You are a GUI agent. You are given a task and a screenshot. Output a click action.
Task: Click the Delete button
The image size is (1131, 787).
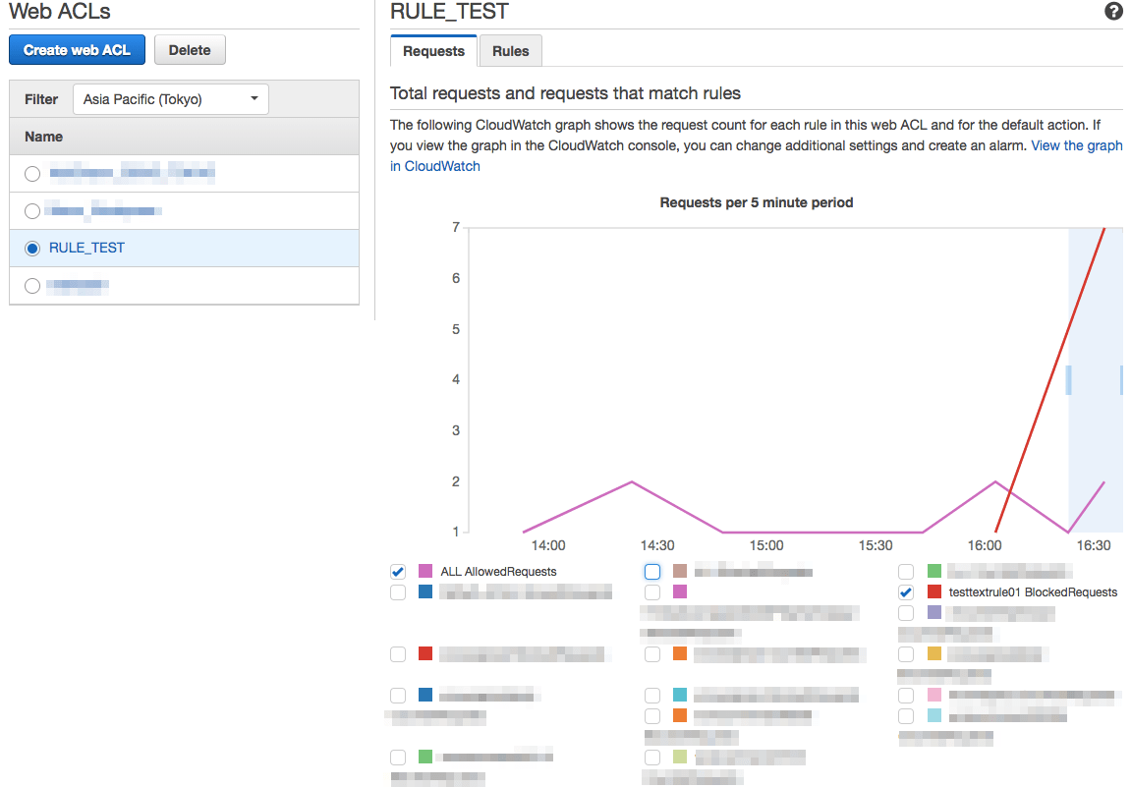point(190,50)
